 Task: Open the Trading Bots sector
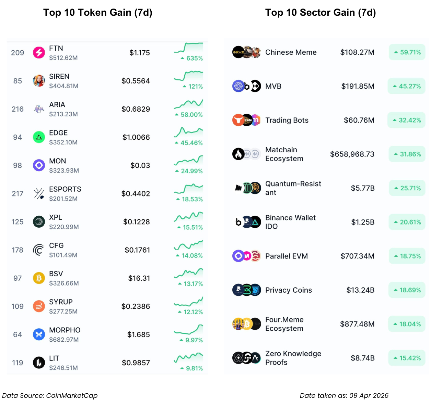(x=287, y=120)
